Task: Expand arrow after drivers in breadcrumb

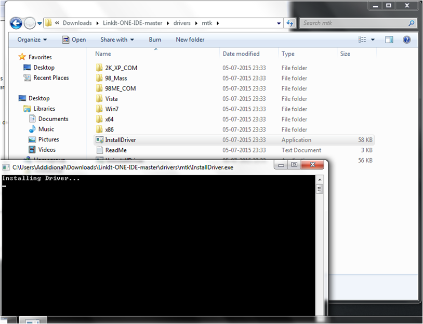Action: (196, 23)
